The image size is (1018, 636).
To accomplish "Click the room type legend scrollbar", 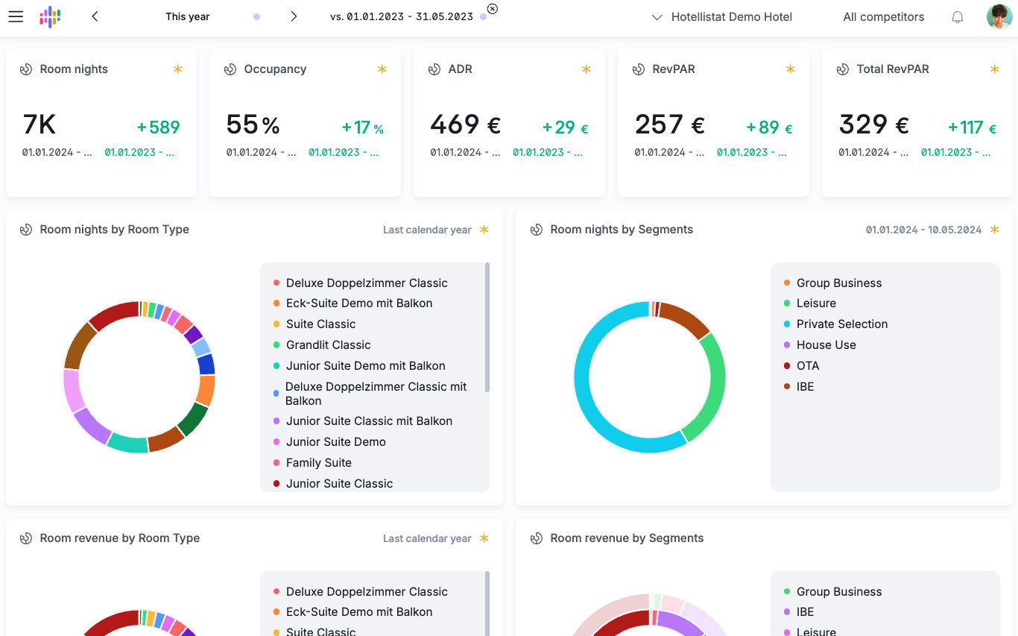I will coord(487,327).
